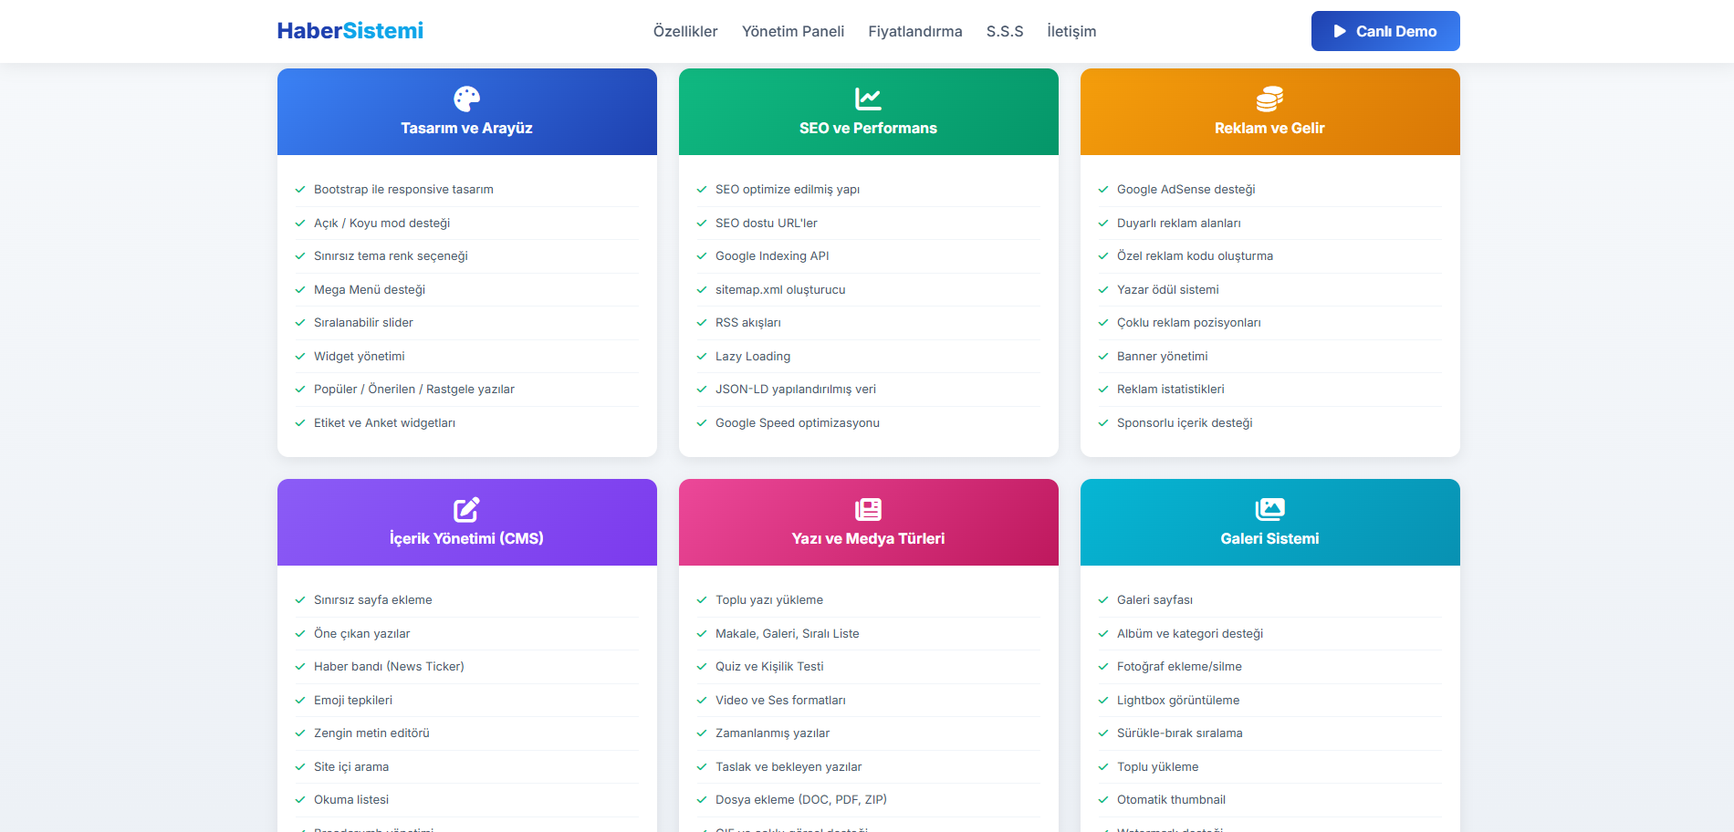This screenshot has width=1734, height=832.
Task: Click the images icon in Galeri Sistemi
Action: pos(1269,509)
